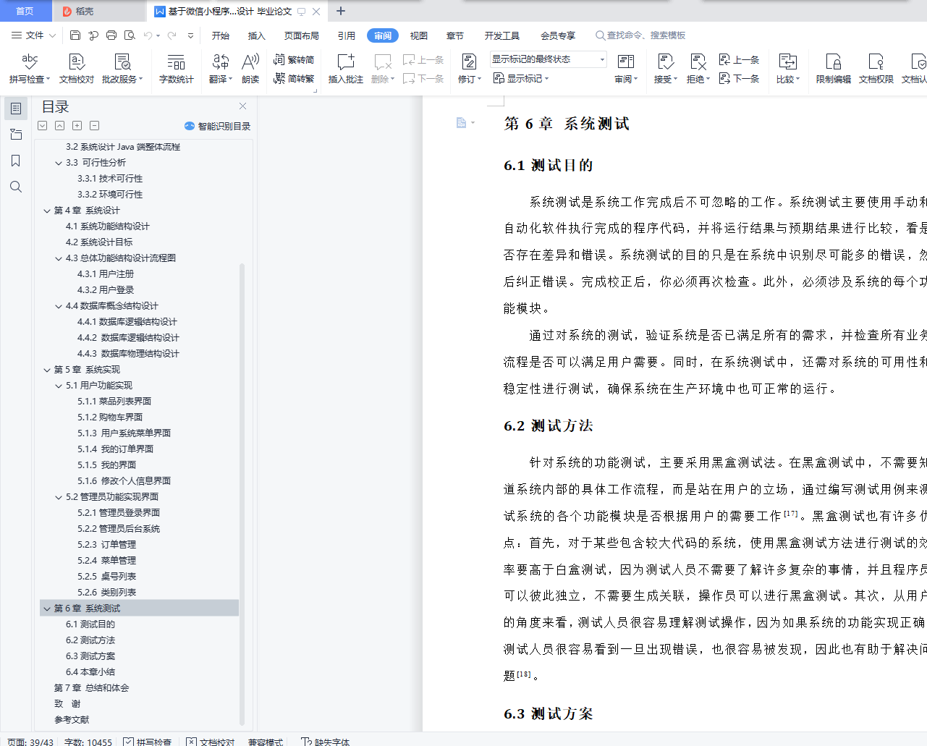This screenshot has height=746, width=927.
Task: Open the 文件 menu dropdown arrow
Action: tap(52, 35)
